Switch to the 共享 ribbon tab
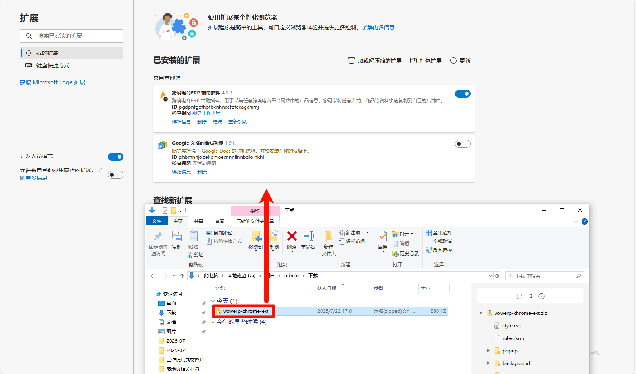 (199, 221)
